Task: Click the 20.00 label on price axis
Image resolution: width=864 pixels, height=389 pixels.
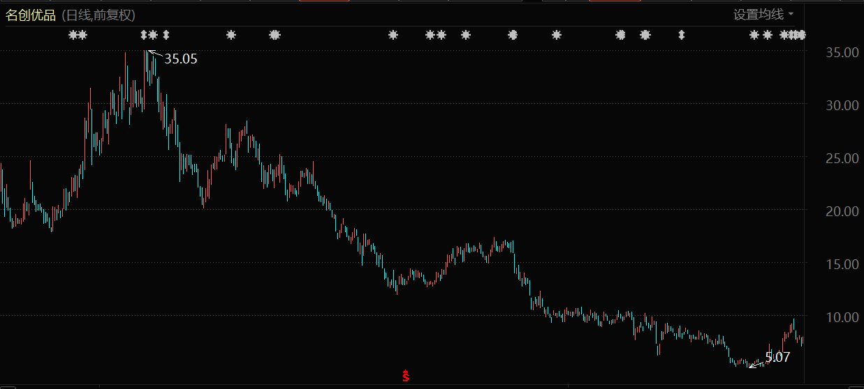Action: coord(842,211)
